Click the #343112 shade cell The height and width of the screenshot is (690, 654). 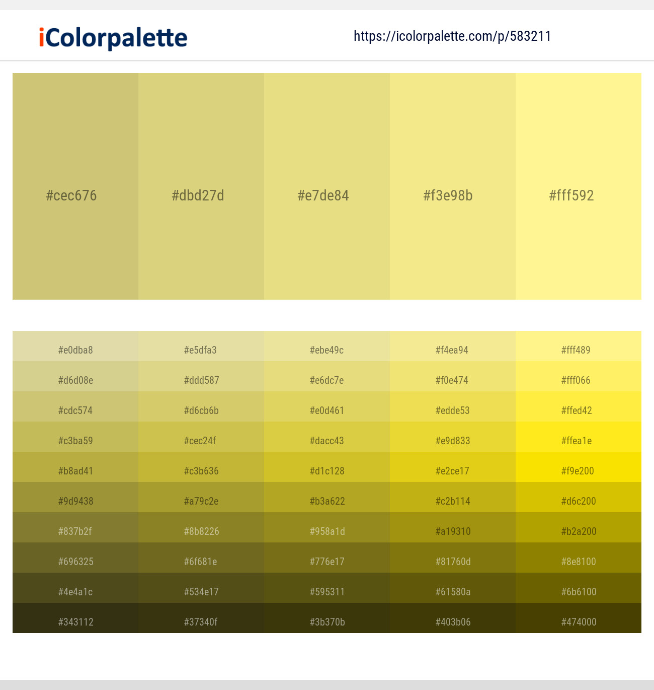(75, 622)
